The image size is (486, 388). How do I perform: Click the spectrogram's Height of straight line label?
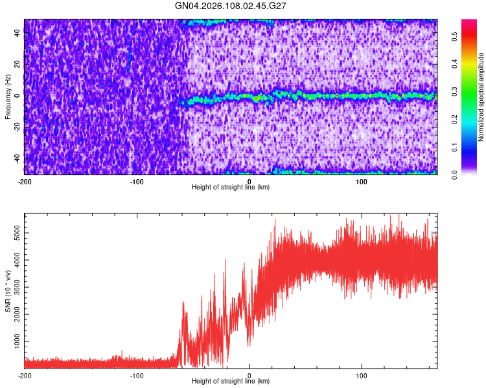(231, 187)
